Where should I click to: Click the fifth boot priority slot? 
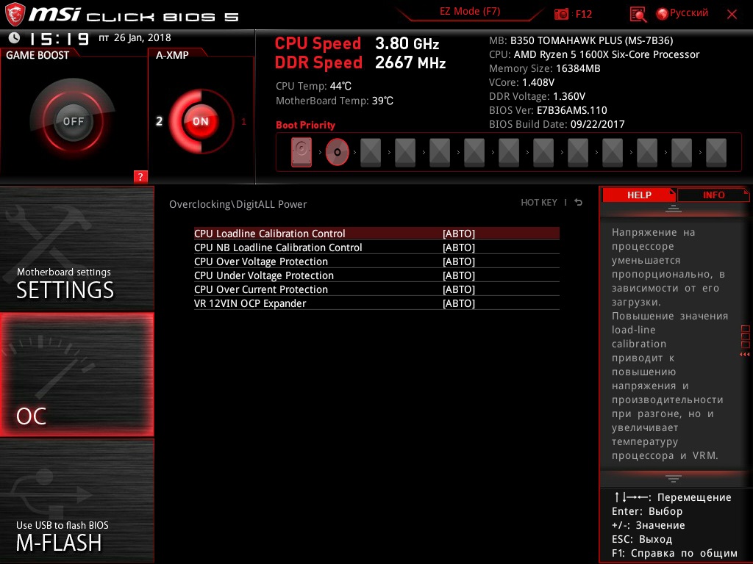tap(440, 153)
